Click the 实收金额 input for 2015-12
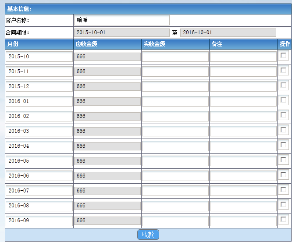The height and width of the screenshot is (242, 292). (x=175, y=86)
